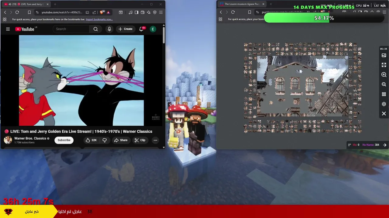Click the assembled Louvre puzzle image

[x=303, y=86]
